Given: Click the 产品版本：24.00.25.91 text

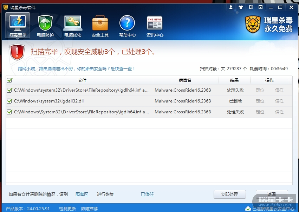Looking at the screenshot, I should click(28, 209).
